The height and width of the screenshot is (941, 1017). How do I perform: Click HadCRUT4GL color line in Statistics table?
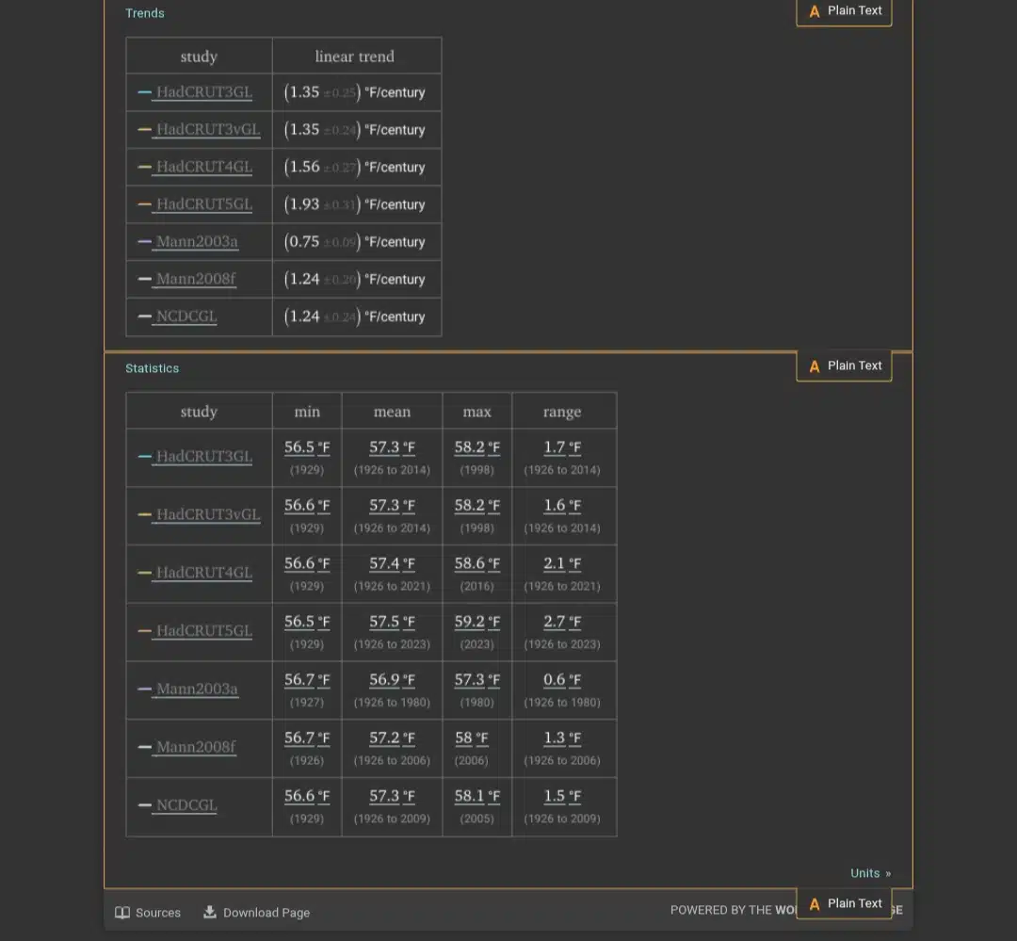[145, 573]
